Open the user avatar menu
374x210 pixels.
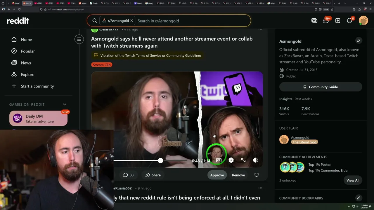point(363,21)
